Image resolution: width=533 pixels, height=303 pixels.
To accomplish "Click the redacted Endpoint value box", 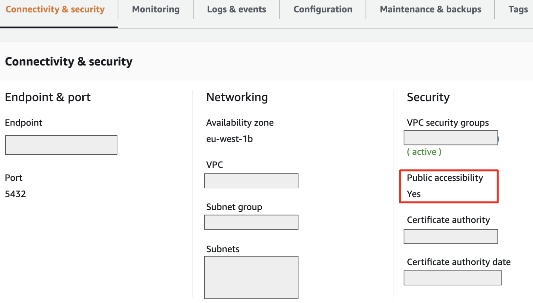I will coord(61,145).
